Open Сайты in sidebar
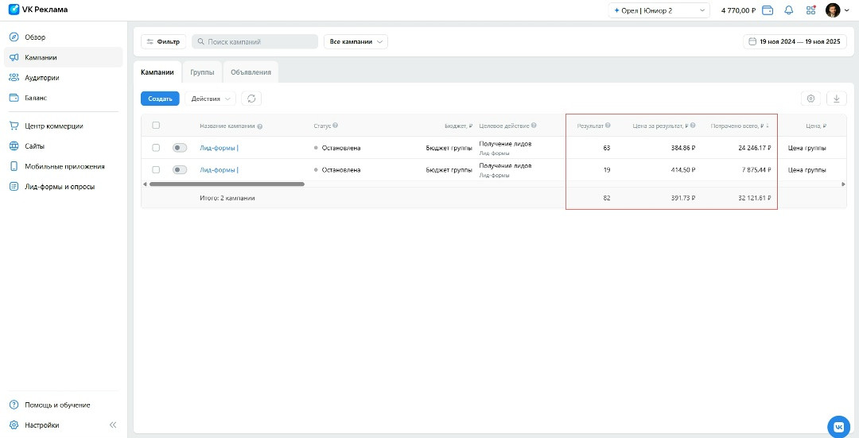 pyautogui.click(x=63, y=146)
